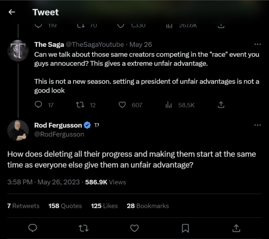
Task: Like Rod Fergusson's tweet
Action: pos(134,228)
